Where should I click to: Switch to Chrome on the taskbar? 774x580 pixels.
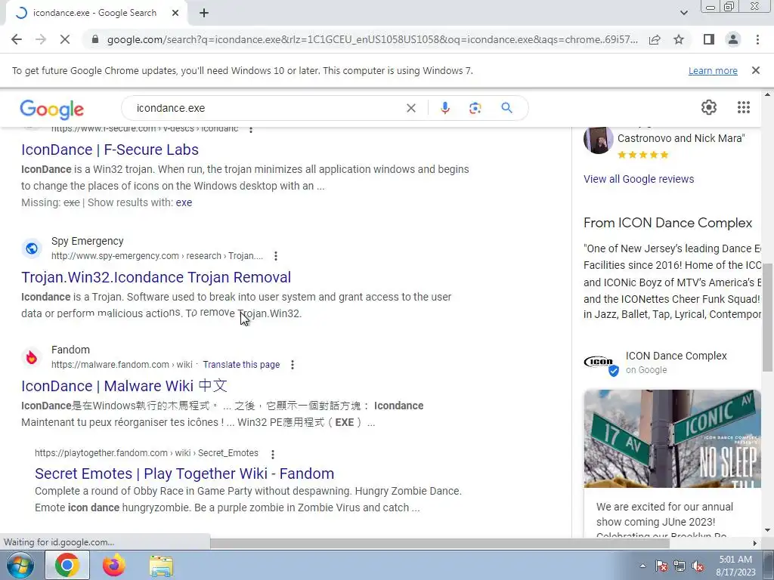(x=67, y=565)
